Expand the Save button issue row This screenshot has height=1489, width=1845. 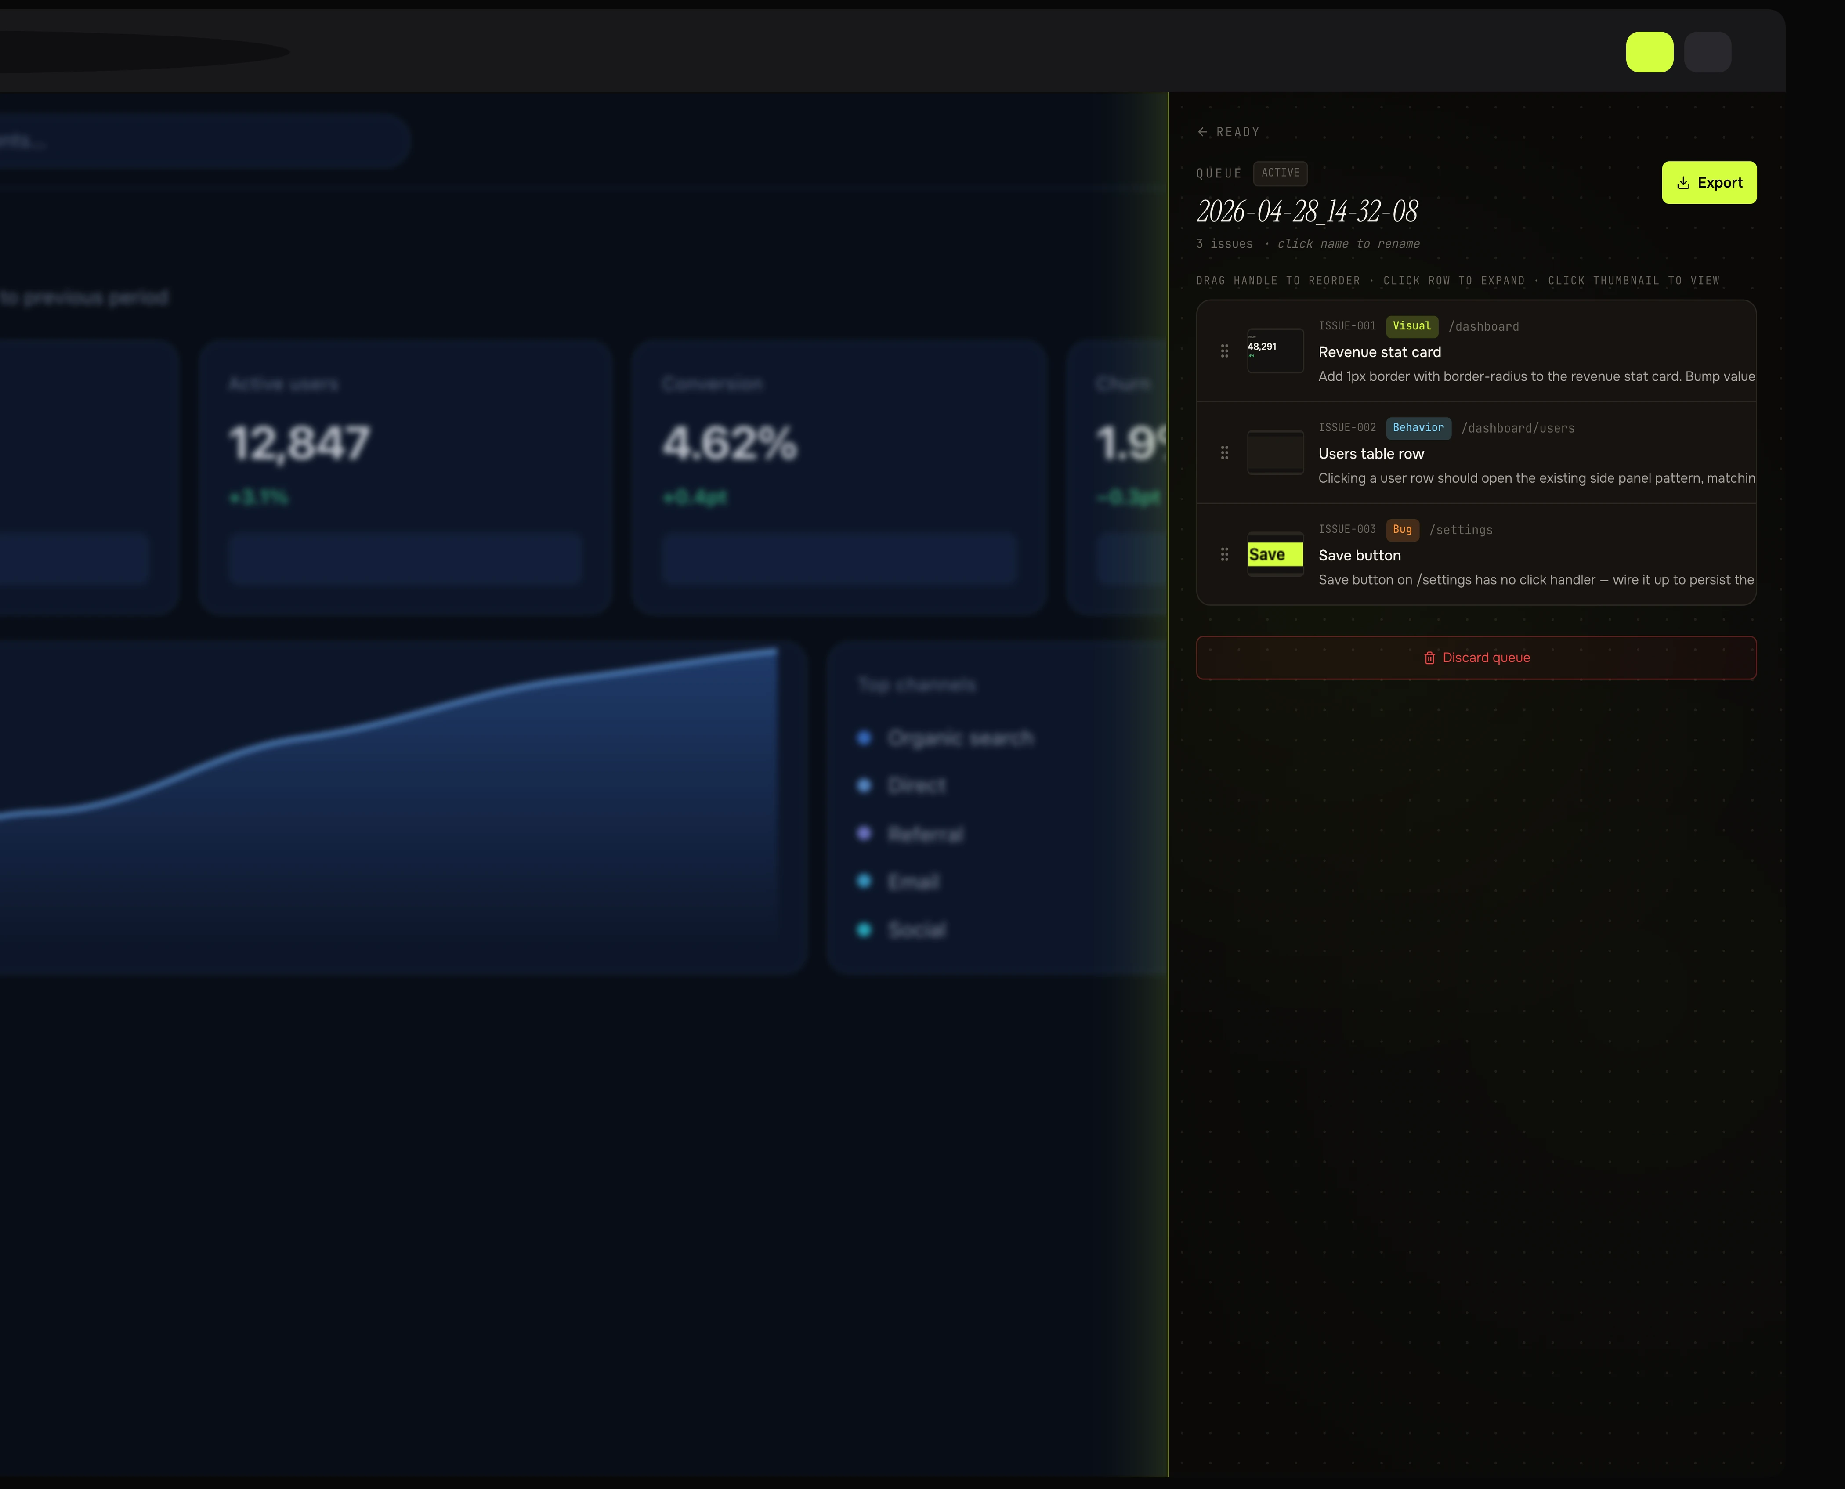pos(1476,554)
